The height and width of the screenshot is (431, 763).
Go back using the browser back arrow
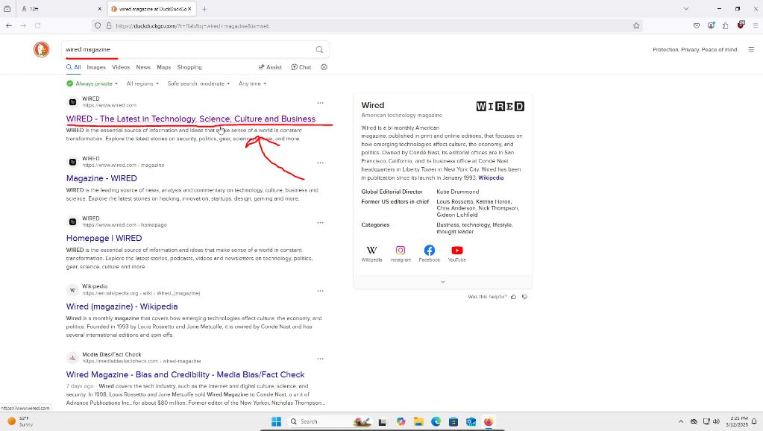(9, 25)
